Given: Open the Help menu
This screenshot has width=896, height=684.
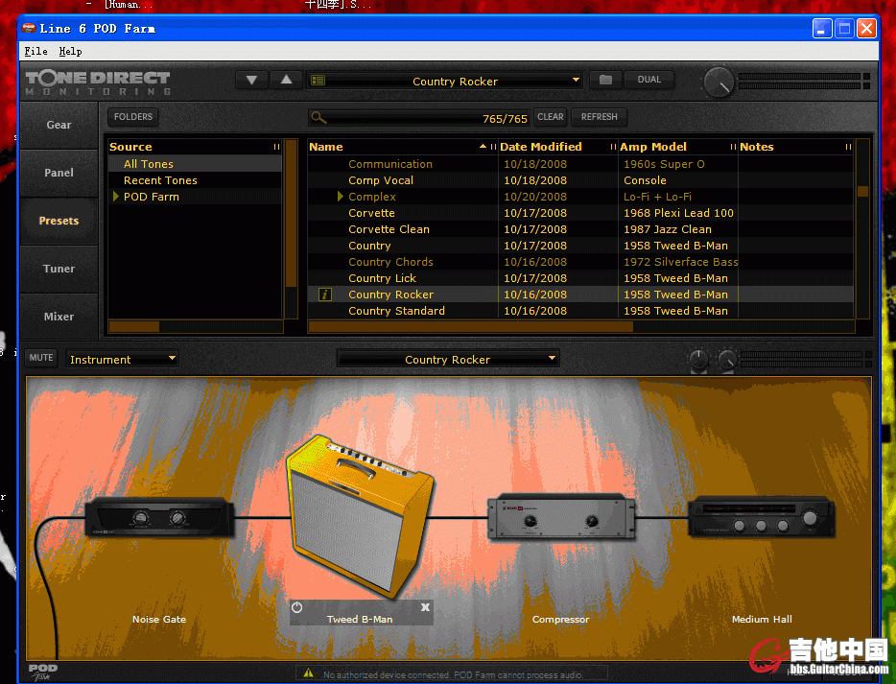Looking at the screenshot, I should pos(70,52).
